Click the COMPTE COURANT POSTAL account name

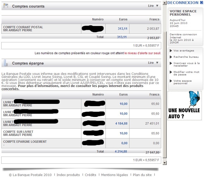pos(23,27)
